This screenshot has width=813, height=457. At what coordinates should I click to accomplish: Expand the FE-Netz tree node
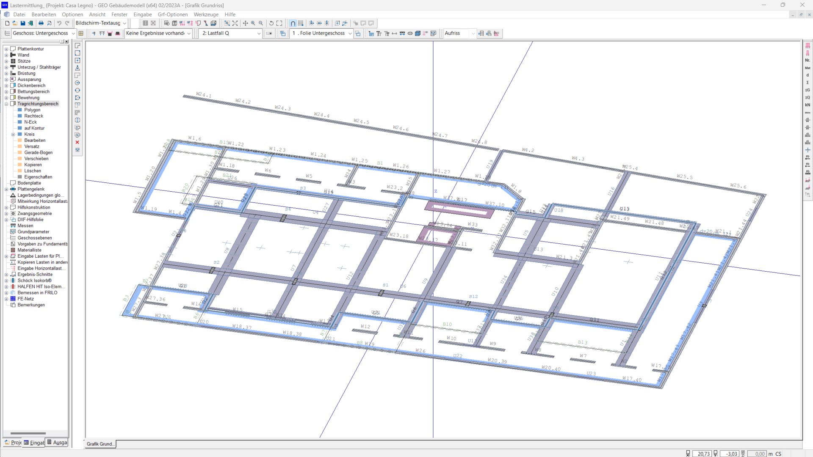click(6, 299)
